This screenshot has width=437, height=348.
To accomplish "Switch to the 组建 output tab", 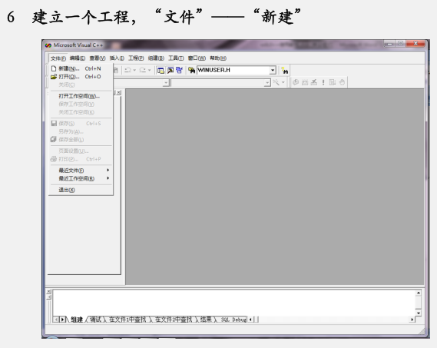I will (77, 320).
